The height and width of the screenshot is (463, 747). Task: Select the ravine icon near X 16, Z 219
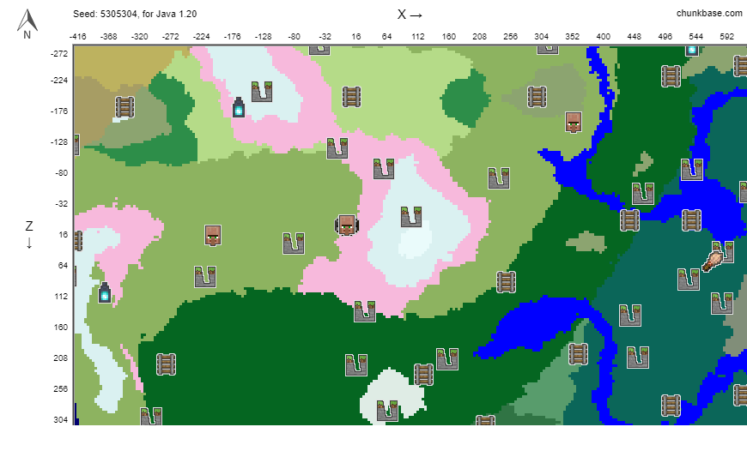(356, 365)
